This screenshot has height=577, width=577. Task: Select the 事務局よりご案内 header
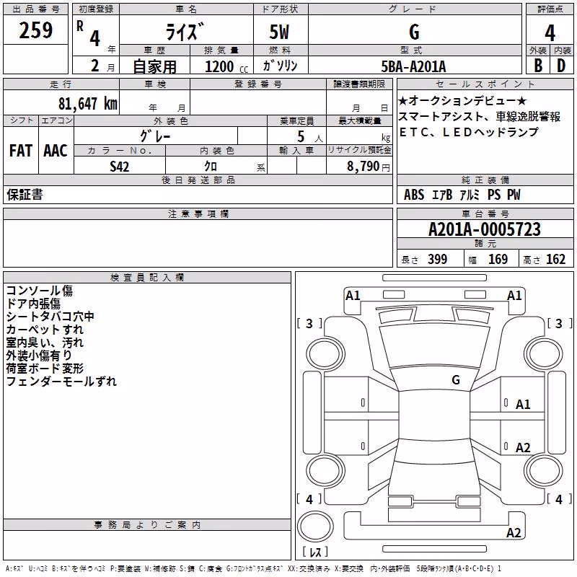pyautogui.click(x=147, y=525)
